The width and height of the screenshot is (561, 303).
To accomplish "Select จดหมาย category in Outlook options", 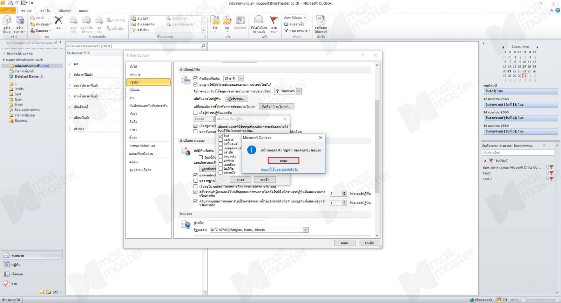I will point(148,74).
